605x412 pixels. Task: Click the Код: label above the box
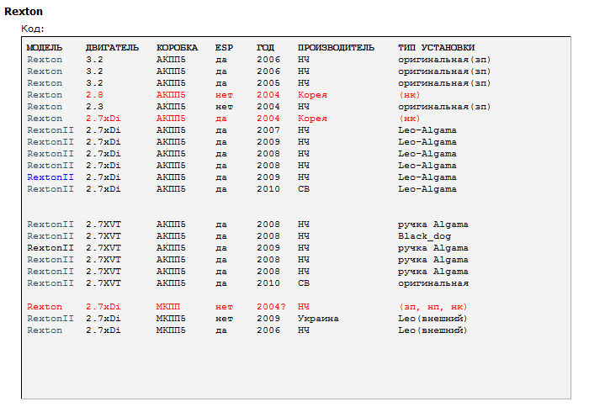click(32, 29)
